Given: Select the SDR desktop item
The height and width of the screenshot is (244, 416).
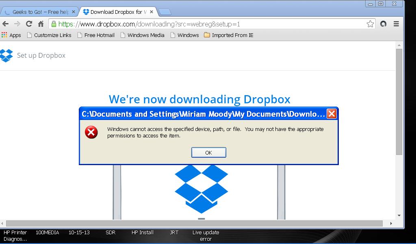Looking at the screenshot, I should 110,232.
